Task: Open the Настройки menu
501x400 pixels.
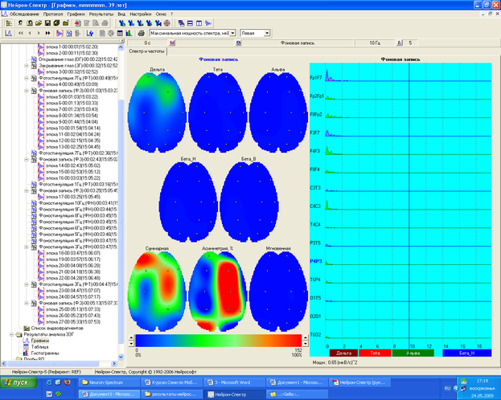Action: (x=140, y=14)
